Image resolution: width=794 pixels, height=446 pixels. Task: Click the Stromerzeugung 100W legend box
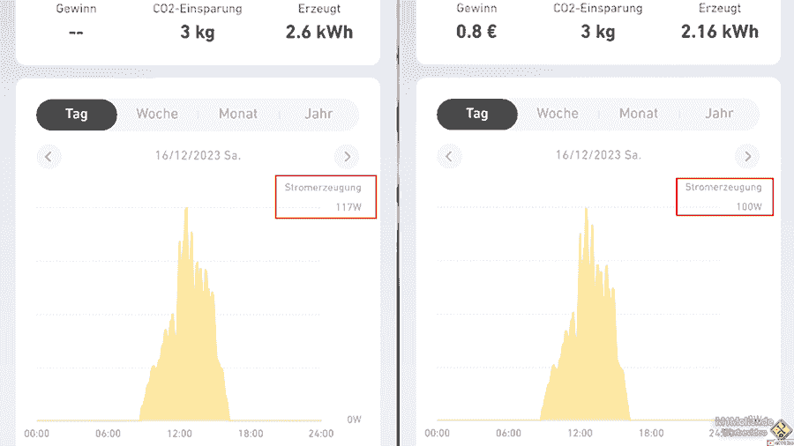(x=725, y=197)
